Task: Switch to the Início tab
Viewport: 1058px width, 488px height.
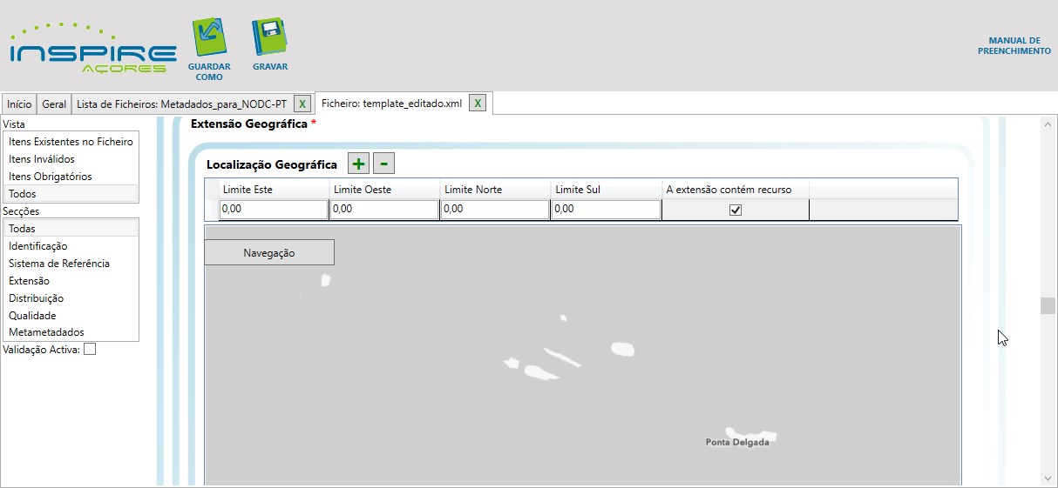Action: pyautogui.click(x=19, y=104)
